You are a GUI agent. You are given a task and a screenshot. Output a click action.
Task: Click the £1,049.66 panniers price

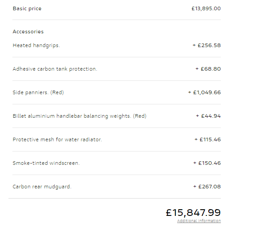[204, 92]
